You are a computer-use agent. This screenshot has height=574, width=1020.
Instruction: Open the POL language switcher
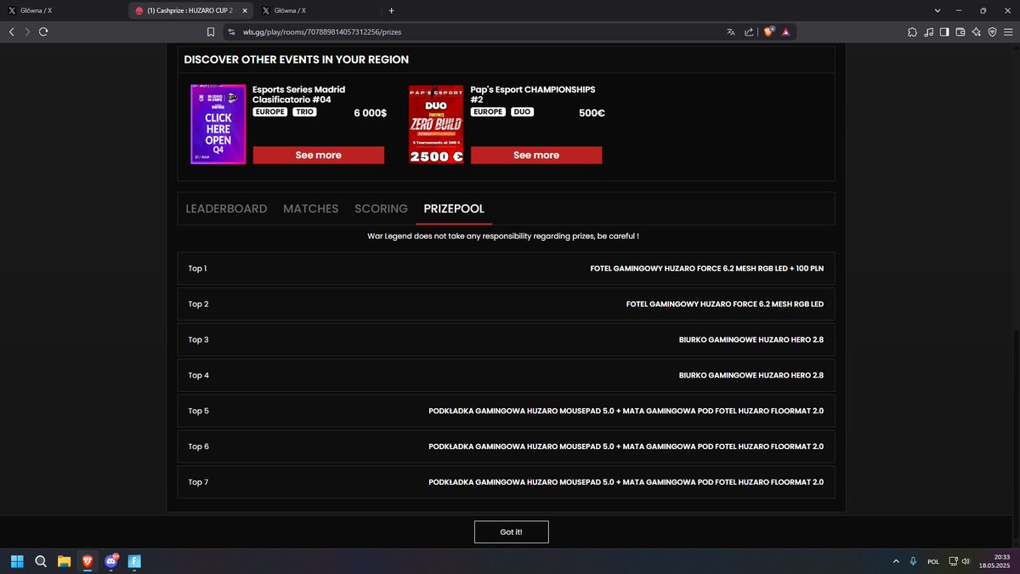tap(933, 561)
